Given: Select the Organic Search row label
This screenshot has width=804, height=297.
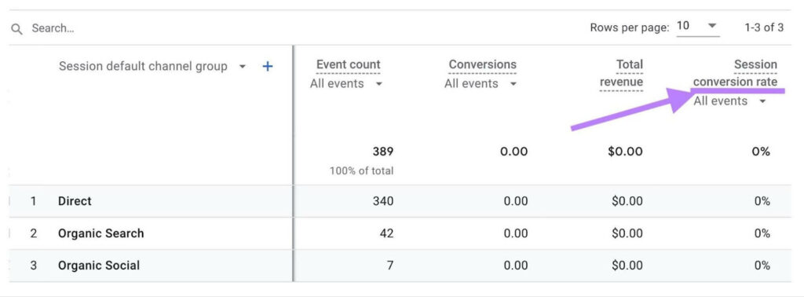Looking at the screenshot, I should 101,233.
